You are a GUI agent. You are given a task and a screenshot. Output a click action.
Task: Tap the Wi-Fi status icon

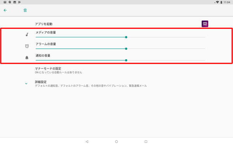tap(217, 2)
